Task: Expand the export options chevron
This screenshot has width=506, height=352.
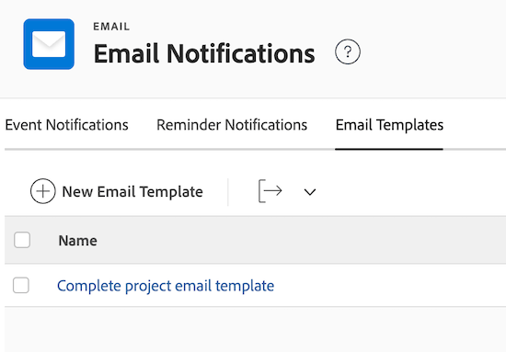Action: 310,192
